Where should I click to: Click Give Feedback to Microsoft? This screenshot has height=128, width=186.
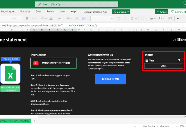156,126
